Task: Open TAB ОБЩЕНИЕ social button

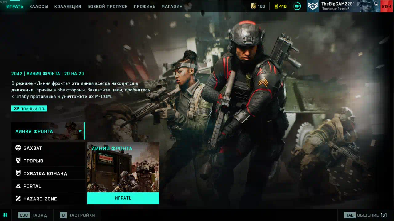Action: (365, 215)
